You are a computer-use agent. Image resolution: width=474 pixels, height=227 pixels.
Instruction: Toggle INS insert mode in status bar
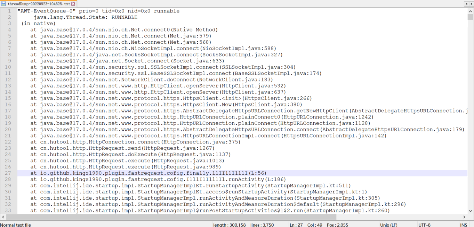(464, 225)
